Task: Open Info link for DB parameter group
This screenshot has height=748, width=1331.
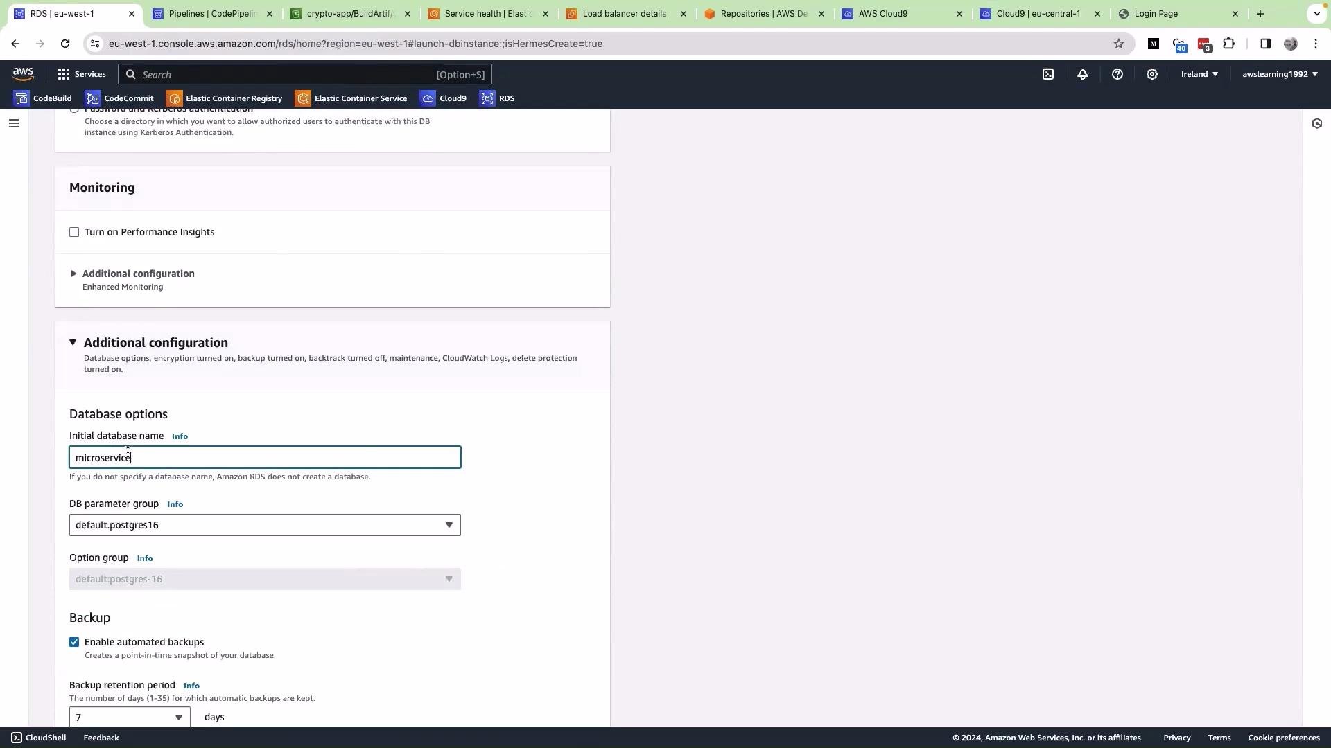Action: pos(175,504)
